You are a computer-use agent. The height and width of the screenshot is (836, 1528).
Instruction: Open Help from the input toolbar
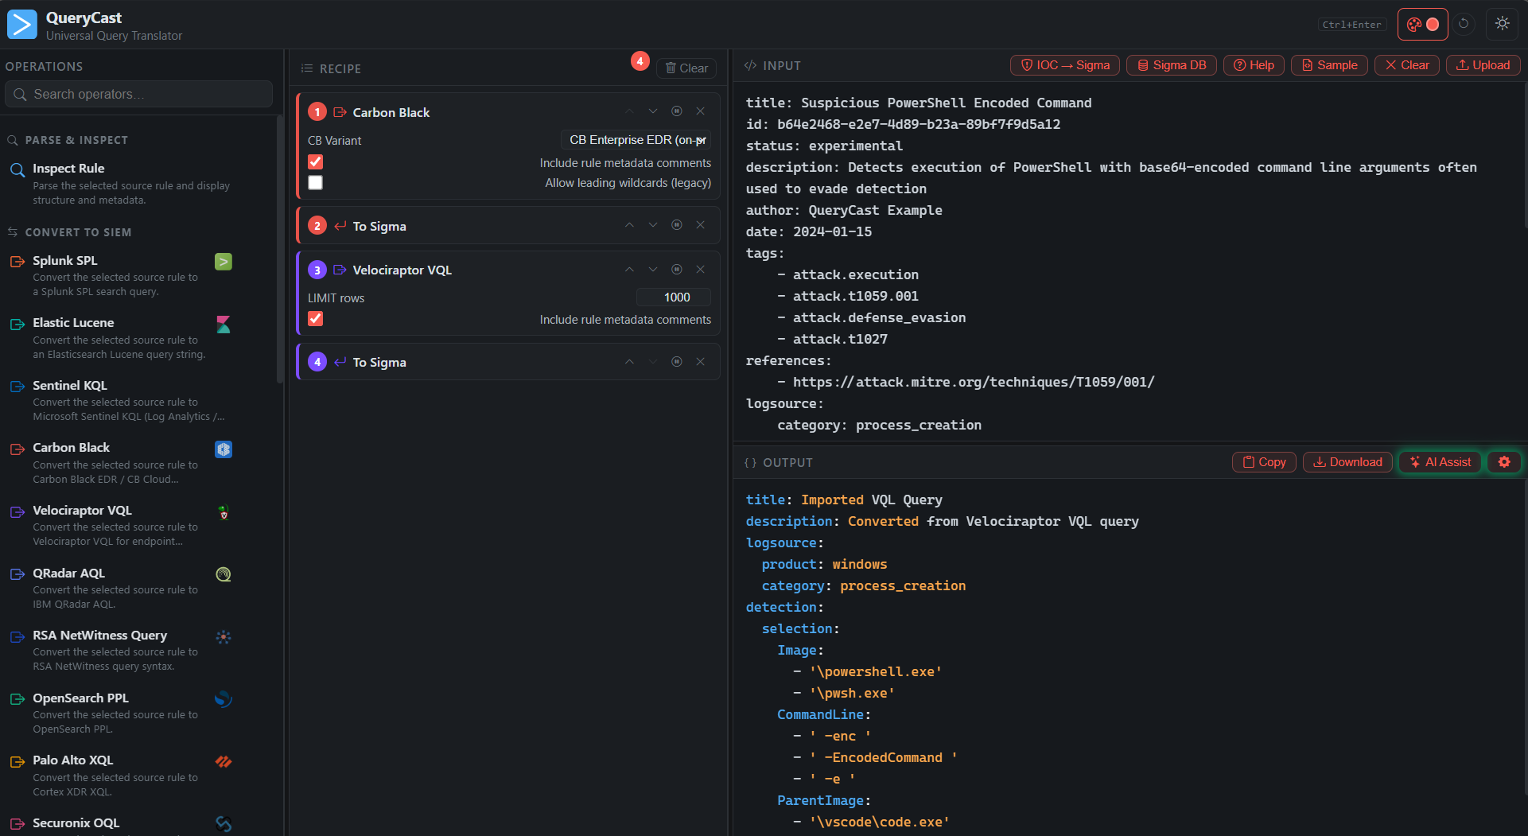1254,65
